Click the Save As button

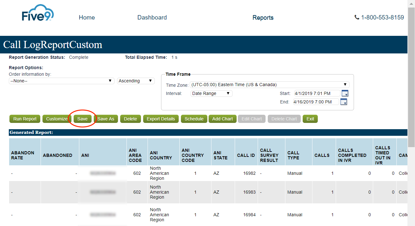[106, 119]
